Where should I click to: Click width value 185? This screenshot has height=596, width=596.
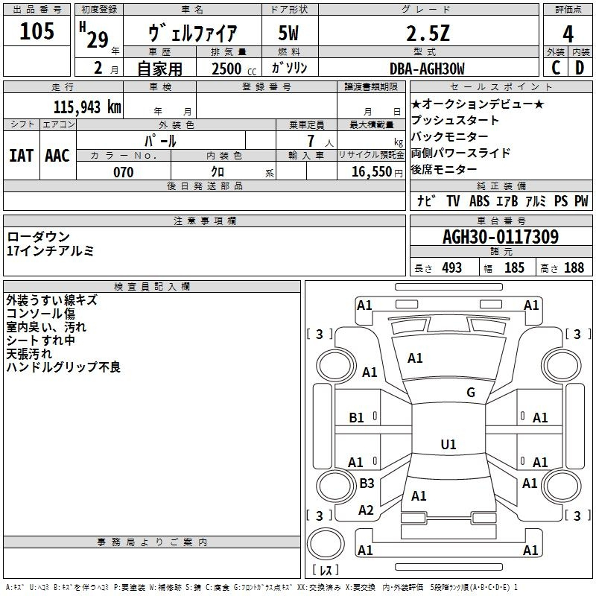[514, 268]
